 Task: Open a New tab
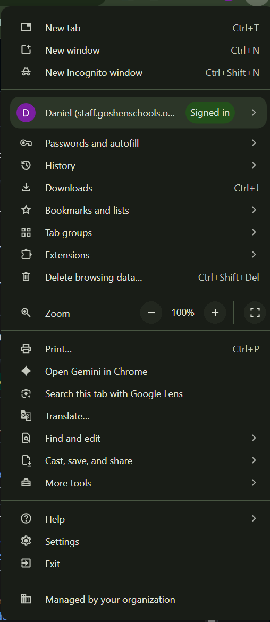(x=135, y=28)
